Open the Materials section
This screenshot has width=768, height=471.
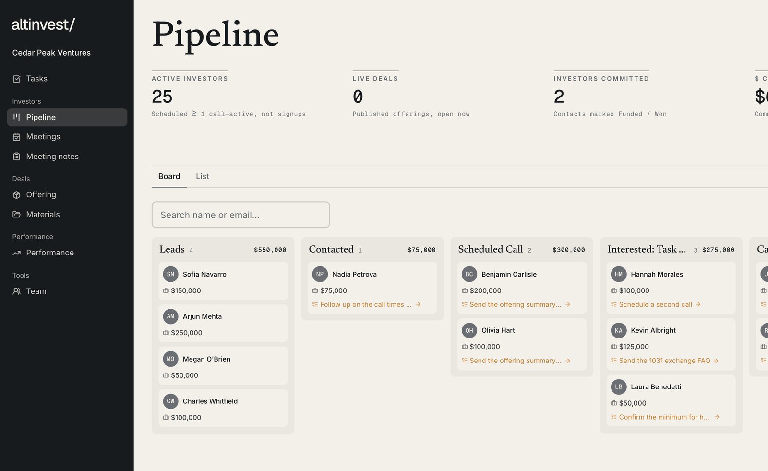point(67,215)
